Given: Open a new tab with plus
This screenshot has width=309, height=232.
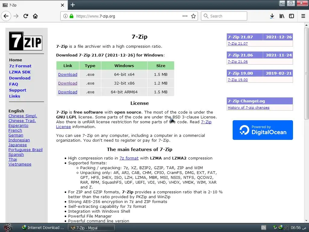Looking at the screenshot, I should 72,5.
